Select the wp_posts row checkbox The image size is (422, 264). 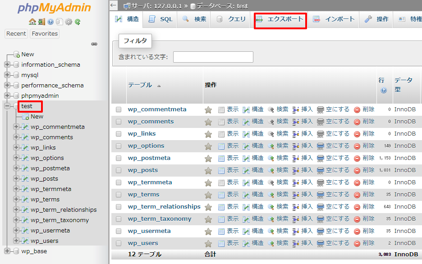tap(119, 170)
